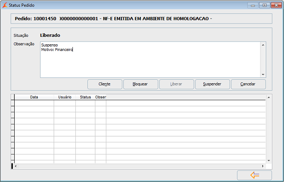This screenshot has height=182, width=284.
Task: Select the Obser column header
Action: (101, 97)
